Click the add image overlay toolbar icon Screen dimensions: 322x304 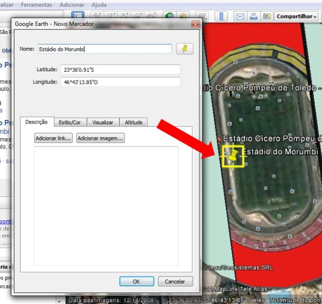pyautogui.click(x=138, y=15)
